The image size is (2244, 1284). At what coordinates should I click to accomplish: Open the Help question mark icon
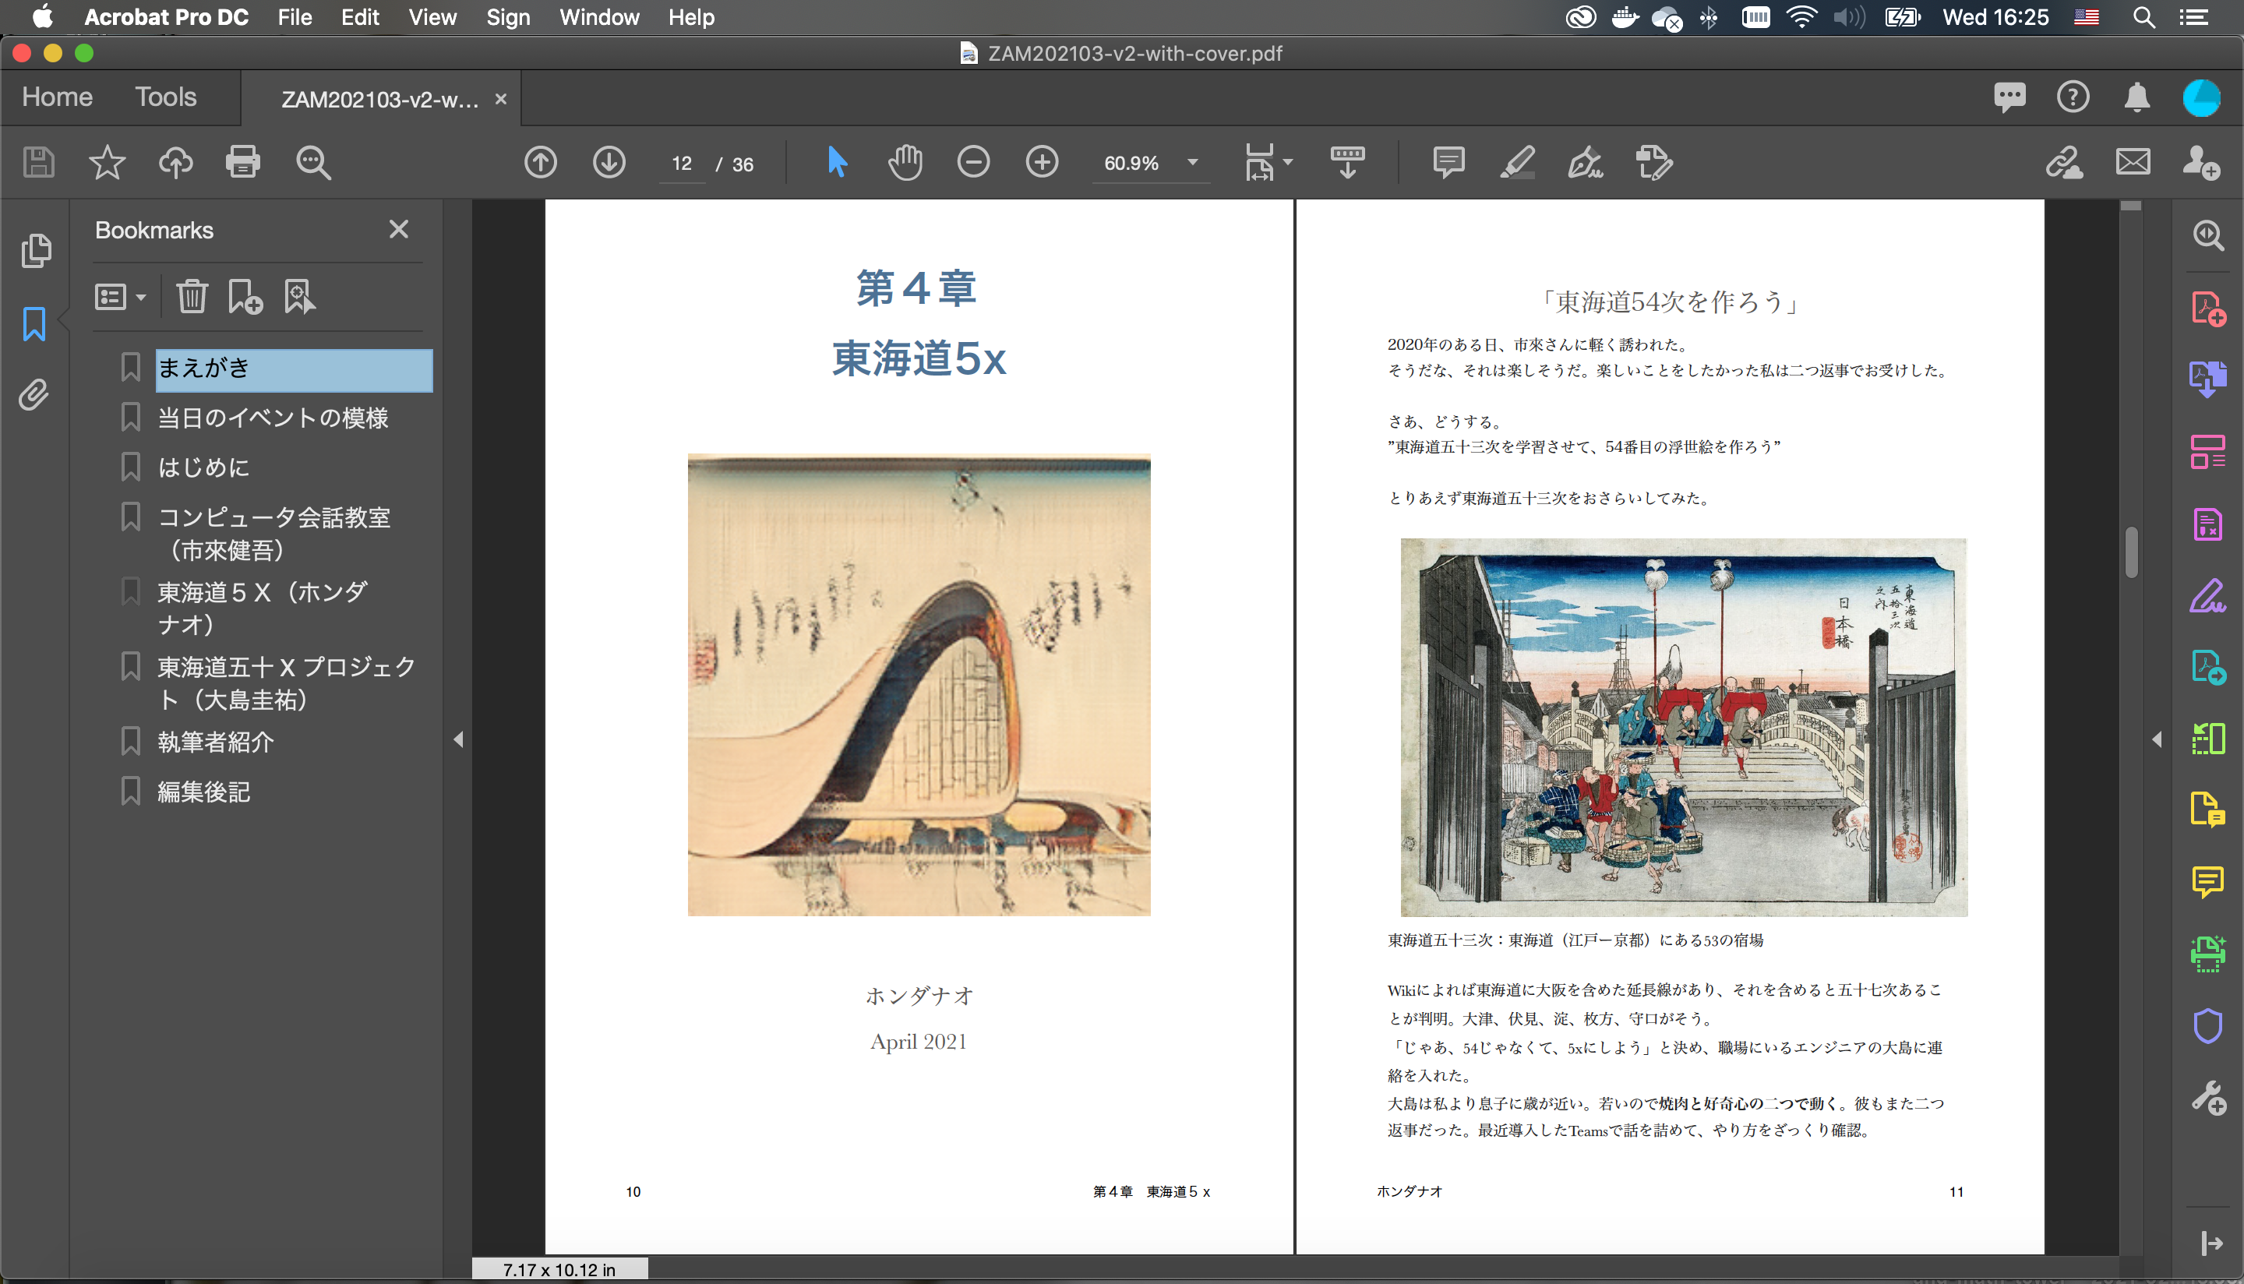[x=2073, y=97]
